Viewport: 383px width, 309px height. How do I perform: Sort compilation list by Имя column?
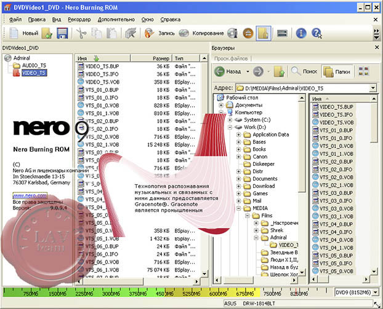click(102, 58)
